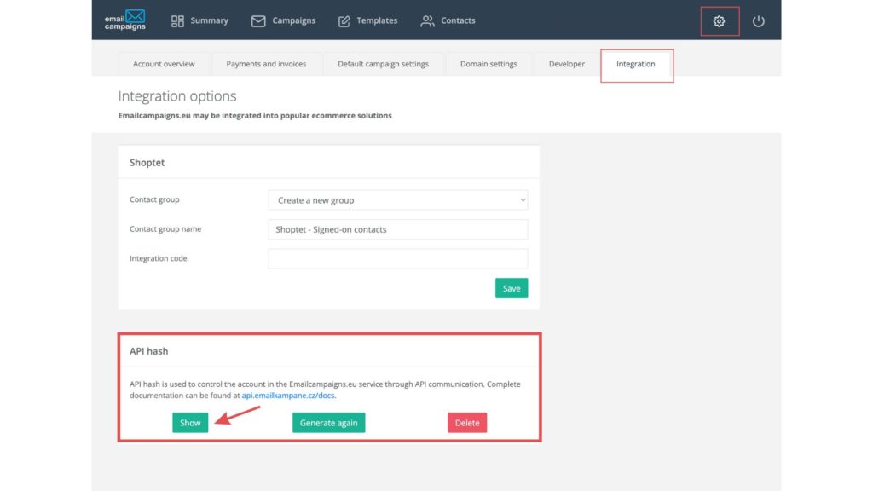Switch to the Domain settings tab

(x=489, y=64)
